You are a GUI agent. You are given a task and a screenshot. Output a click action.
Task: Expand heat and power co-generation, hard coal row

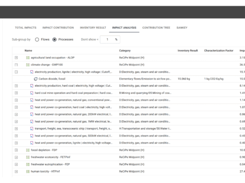[x=16, y=107]
